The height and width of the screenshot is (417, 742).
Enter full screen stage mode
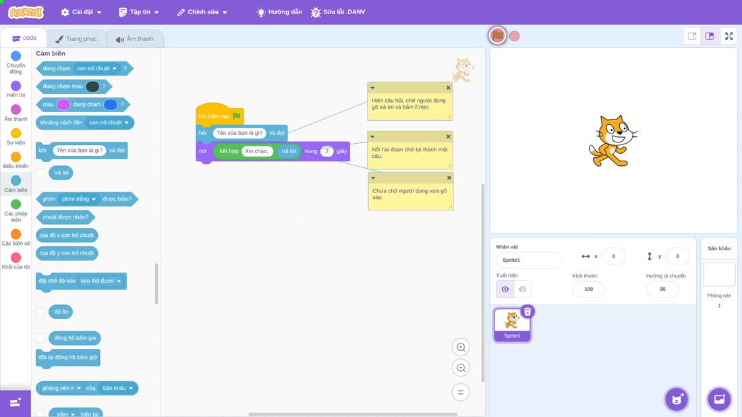729,36
